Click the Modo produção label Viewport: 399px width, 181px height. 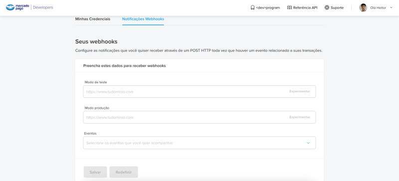(97, 108)
